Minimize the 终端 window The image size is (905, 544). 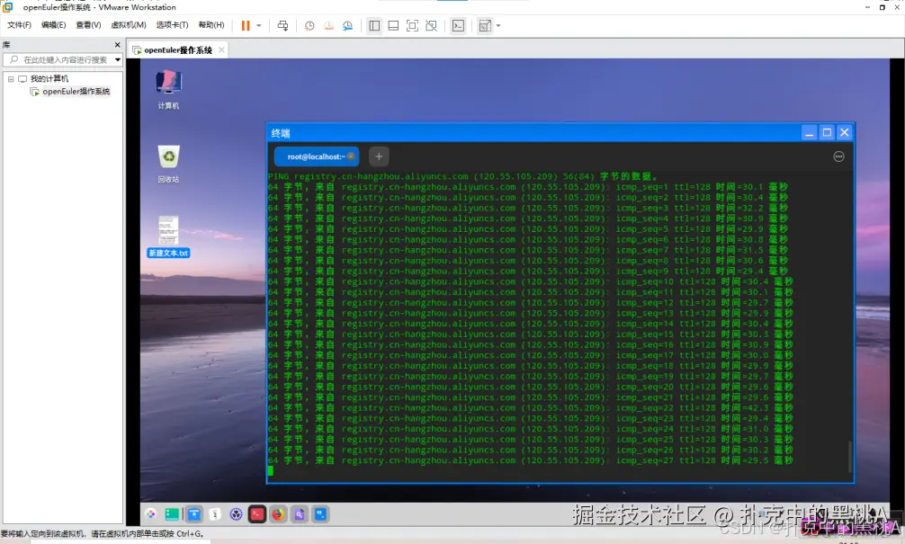point(809,133)
